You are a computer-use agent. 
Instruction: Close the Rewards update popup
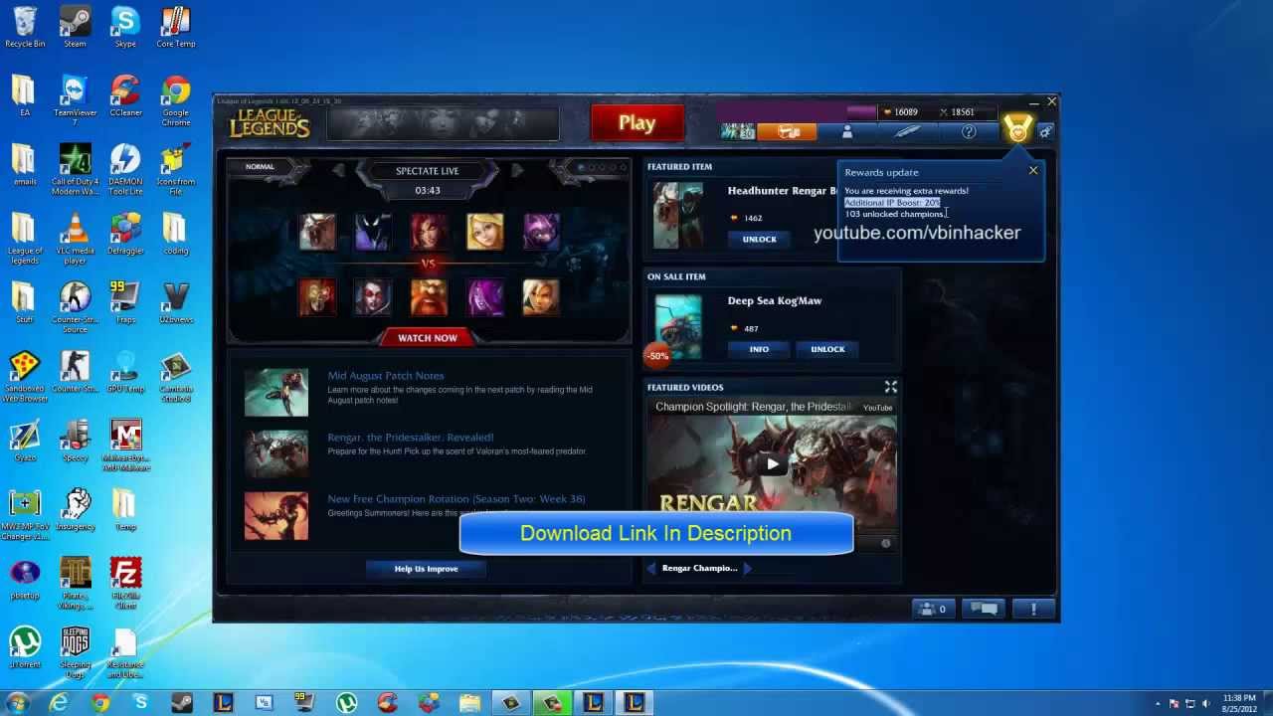click(1033, 171)
